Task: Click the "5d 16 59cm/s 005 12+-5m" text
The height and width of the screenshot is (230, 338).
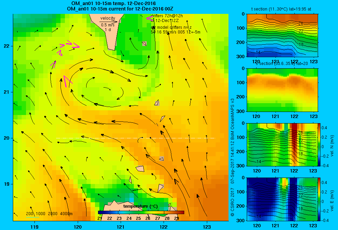Action: [175, 32]
